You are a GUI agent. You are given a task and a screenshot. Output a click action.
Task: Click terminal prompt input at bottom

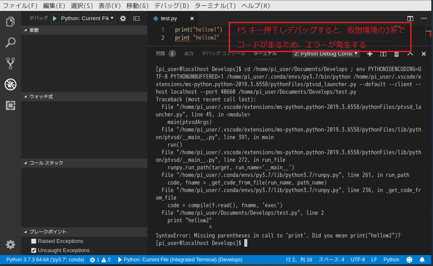tap(246, 243)
